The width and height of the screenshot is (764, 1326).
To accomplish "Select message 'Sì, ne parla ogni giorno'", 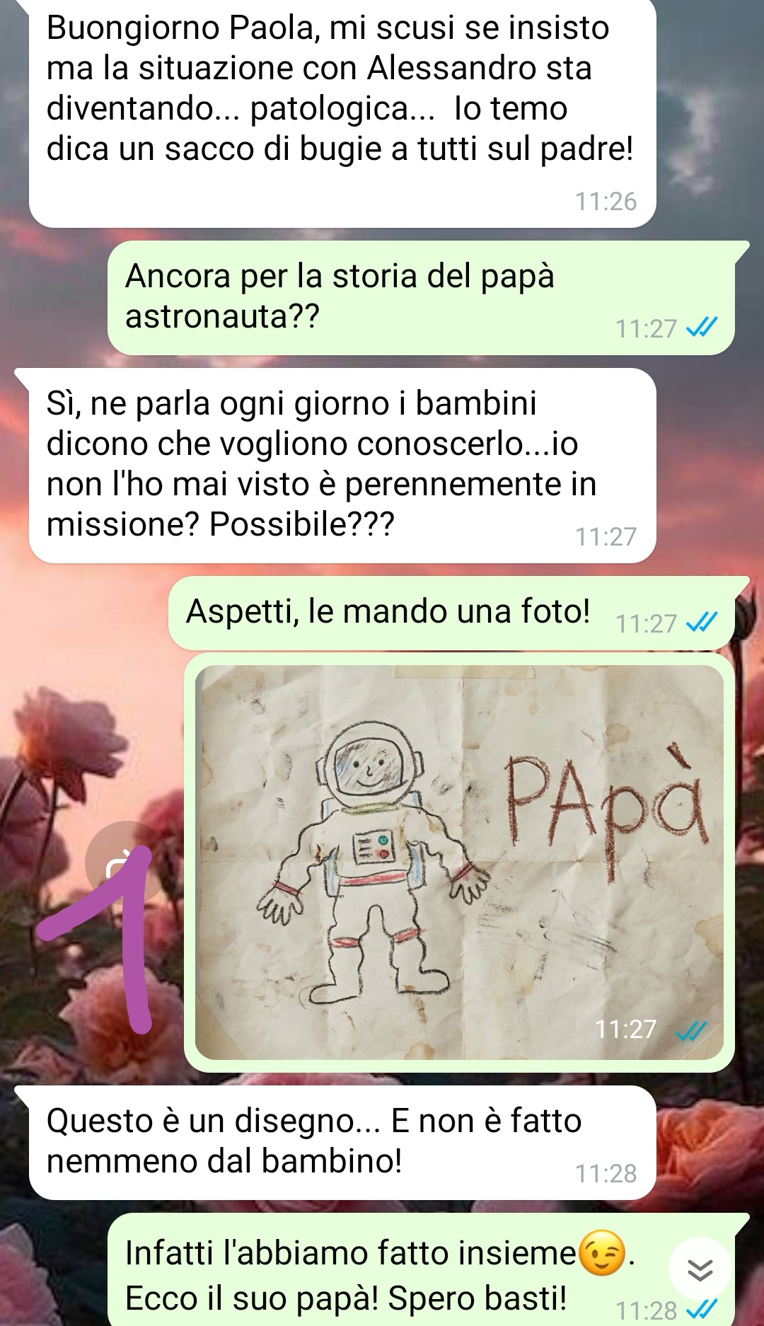I will (342, 466).
